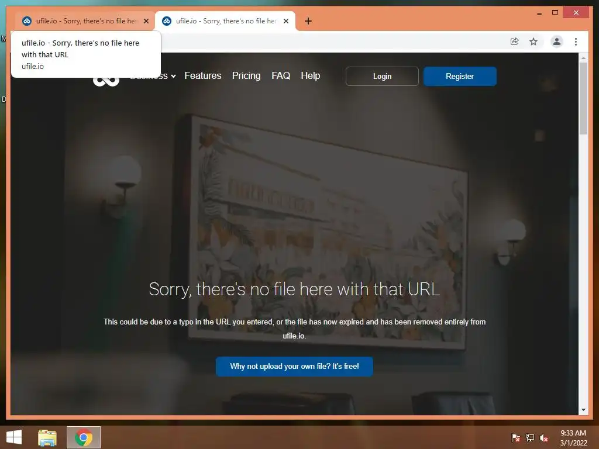Bookmark this page with the star icon

pos(533,42)
